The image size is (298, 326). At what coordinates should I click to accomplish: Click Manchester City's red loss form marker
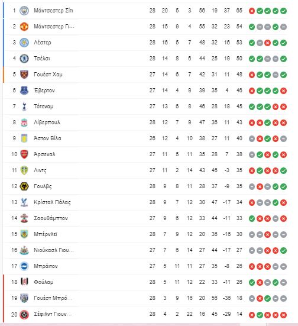[252, 11]
